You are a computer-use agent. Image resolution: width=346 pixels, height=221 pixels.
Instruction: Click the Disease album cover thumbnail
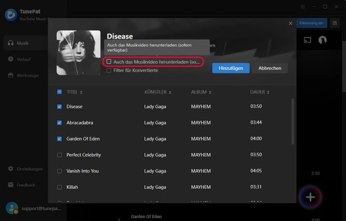click(x=78, y=53)
